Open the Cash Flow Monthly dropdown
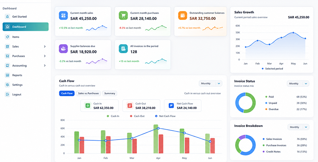The height and width of the screenshot is (162, 318). (x=210, y=84)
